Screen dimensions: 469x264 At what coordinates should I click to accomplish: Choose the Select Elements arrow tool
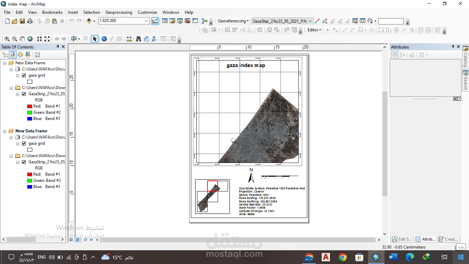click(95, 39)
